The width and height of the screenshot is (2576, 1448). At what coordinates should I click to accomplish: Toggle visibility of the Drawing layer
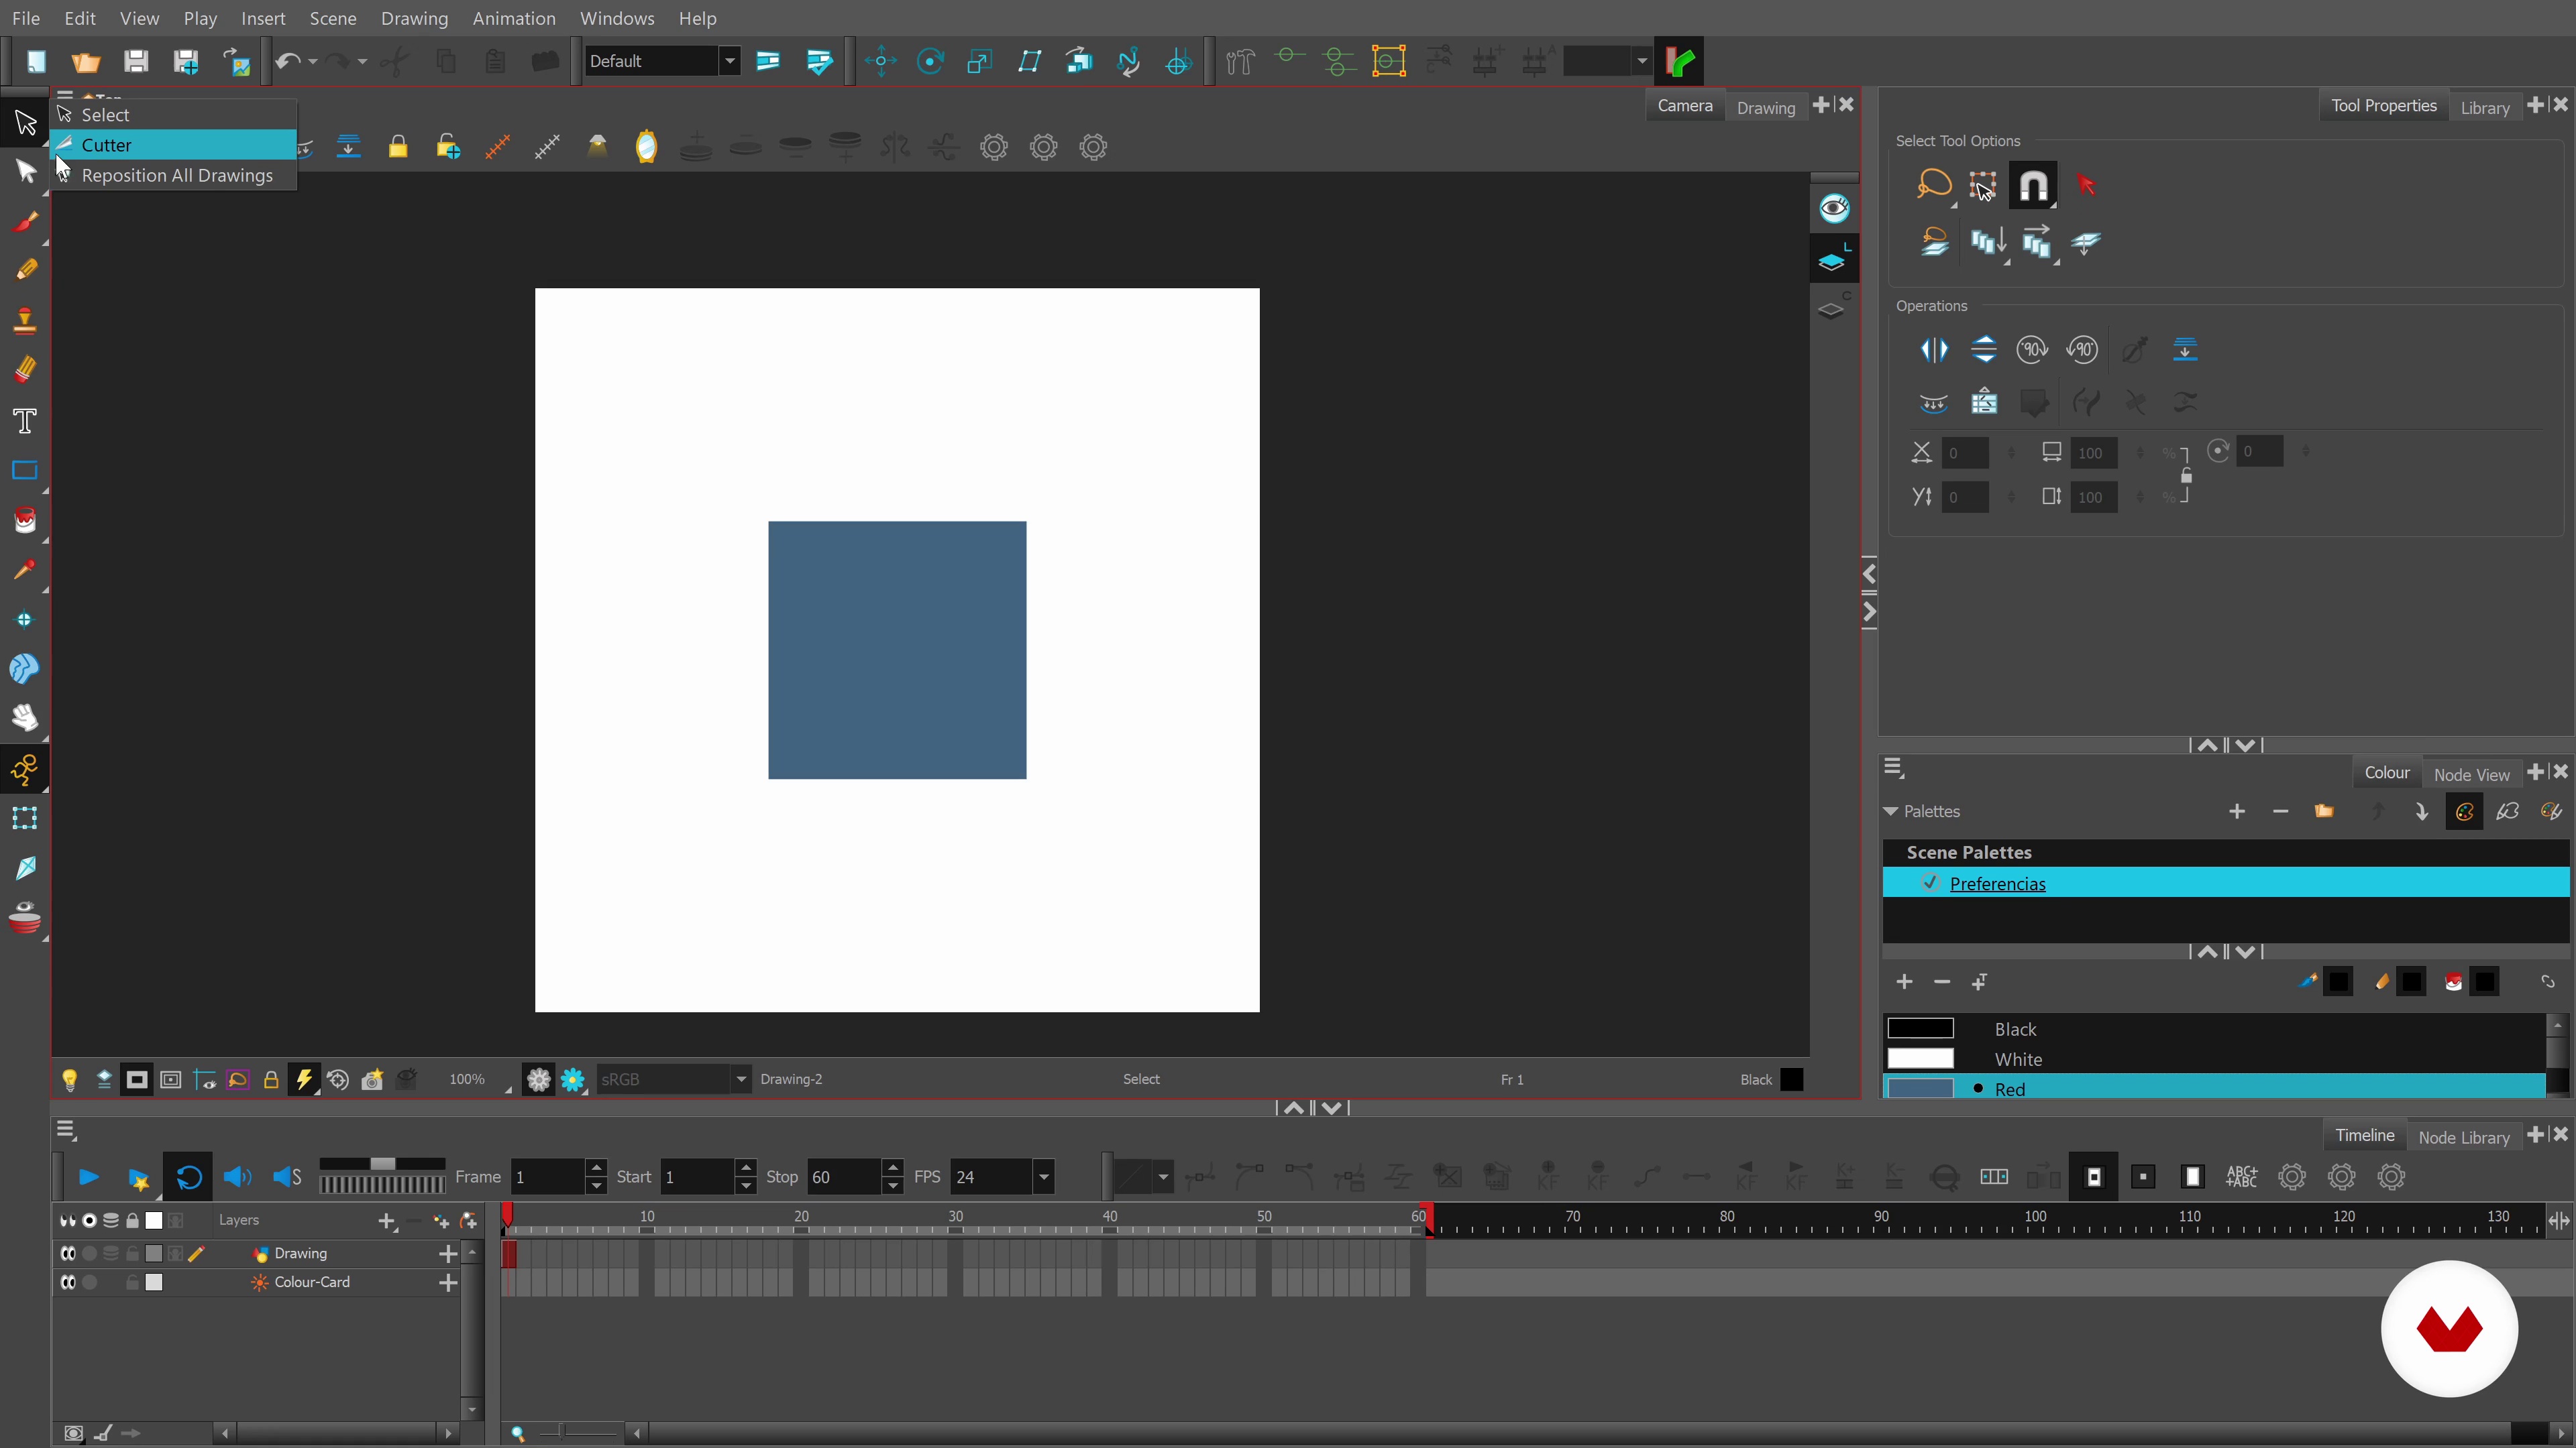click(68, 1253)
